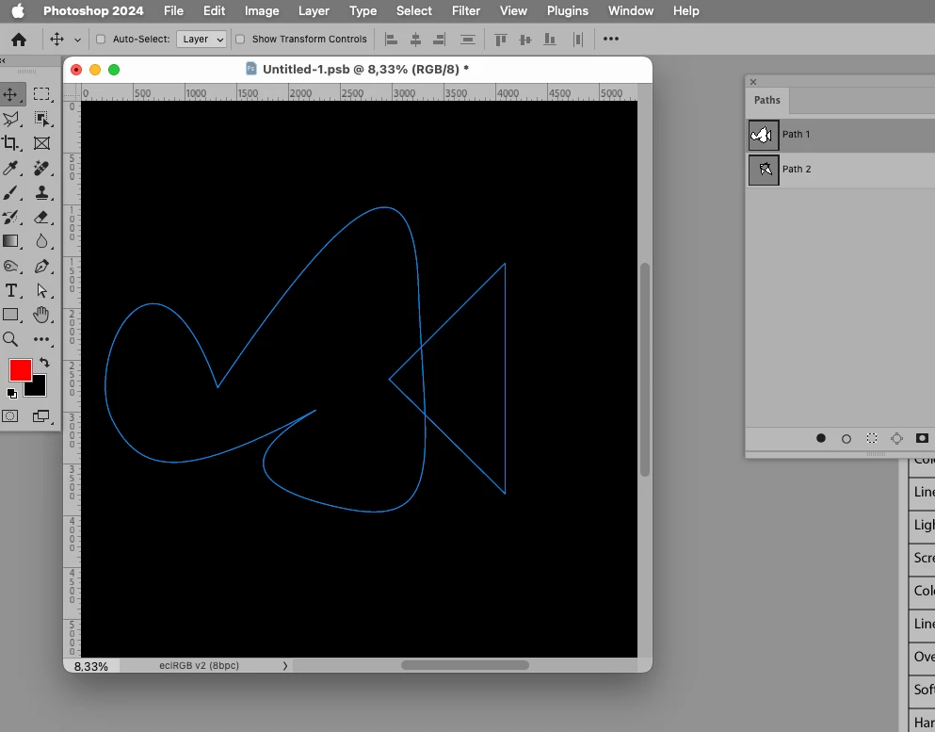Toggle Quick Mask mode

10,415
